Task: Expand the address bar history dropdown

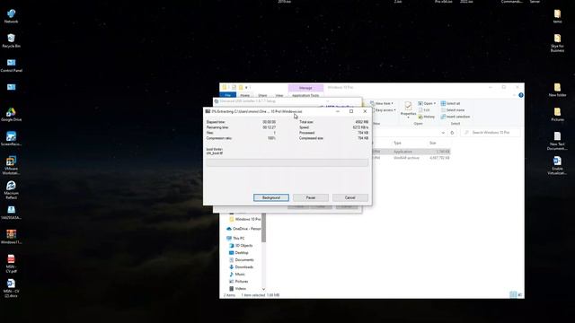Action: point(443,133)
